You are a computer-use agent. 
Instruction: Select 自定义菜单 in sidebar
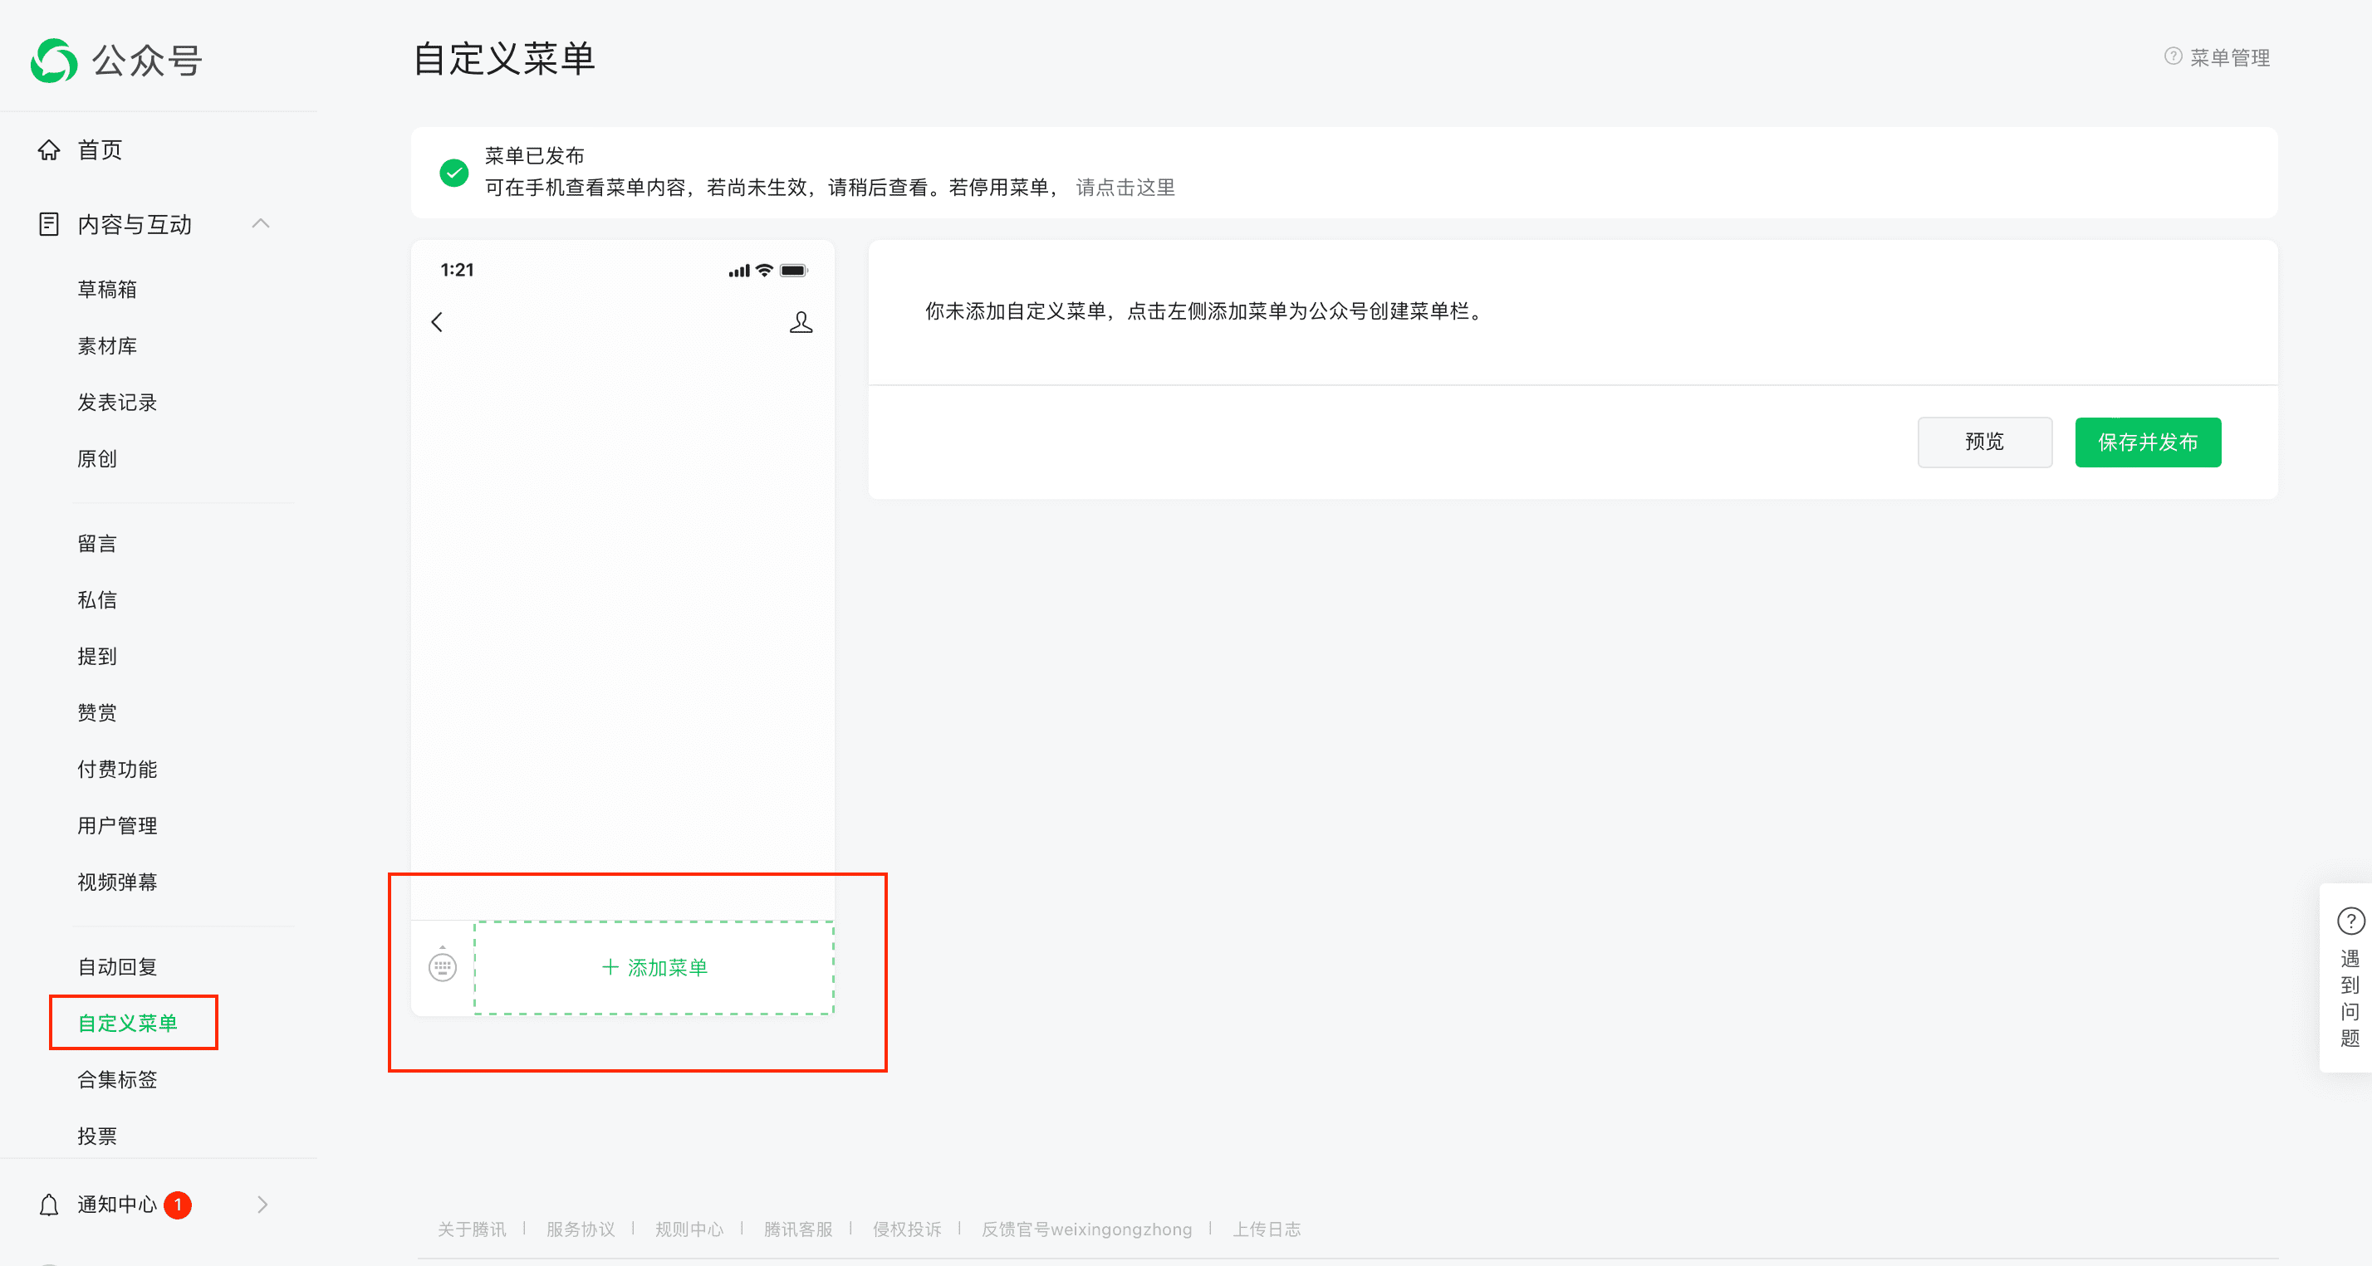click(x=127, y=1023)
